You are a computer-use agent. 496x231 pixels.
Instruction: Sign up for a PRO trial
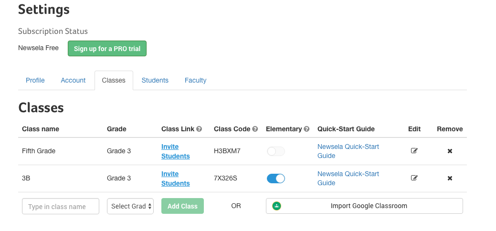pos(107,48)
